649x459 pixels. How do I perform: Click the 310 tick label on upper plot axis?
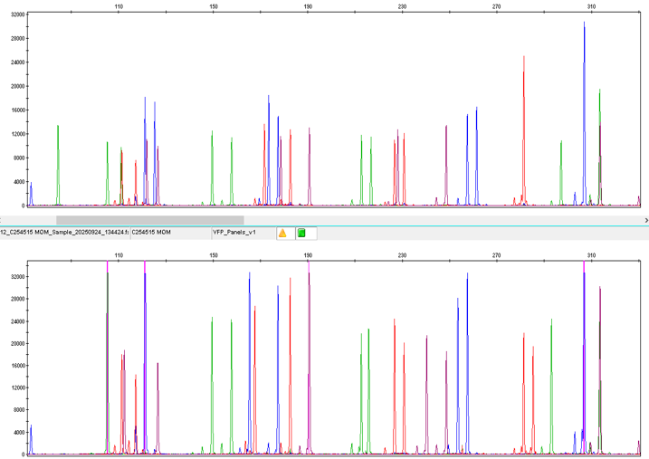tap(591, 6)
